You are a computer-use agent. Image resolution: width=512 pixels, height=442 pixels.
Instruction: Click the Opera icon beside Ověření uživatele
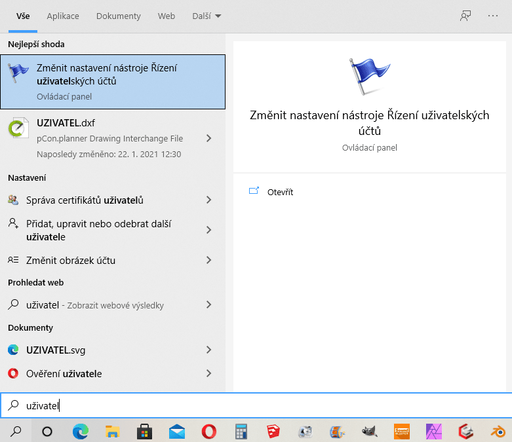[x=13, y=373]
